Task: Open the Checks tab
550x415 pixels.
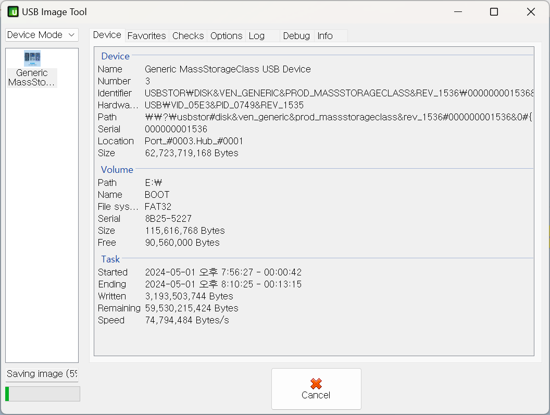Action: coord(188,36)
